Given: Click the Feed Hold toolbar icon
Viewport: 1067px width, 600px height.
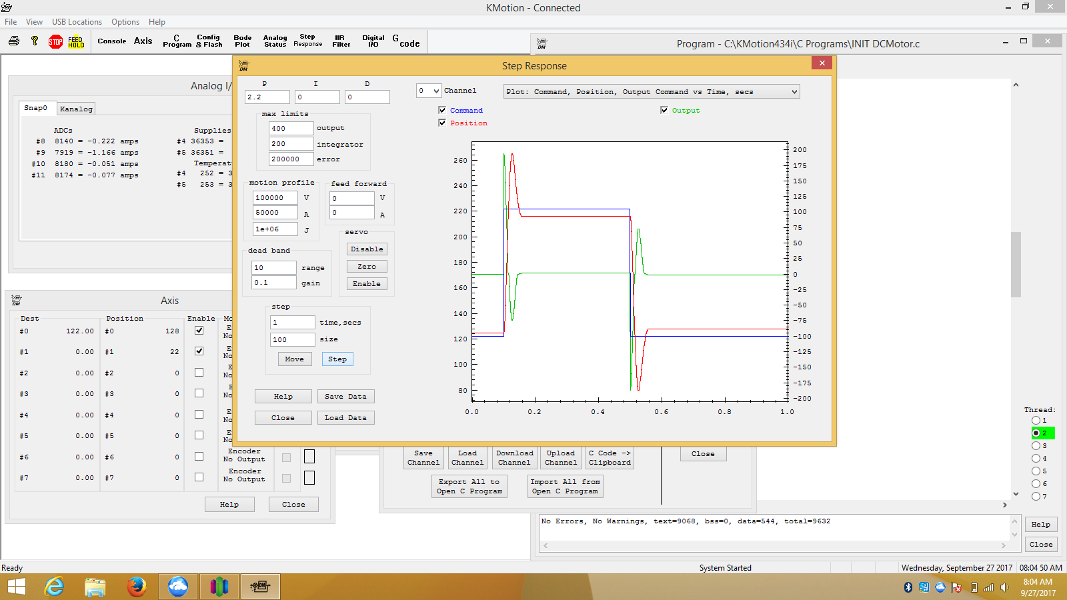Looking at the screenshot, I should point(76,42).
